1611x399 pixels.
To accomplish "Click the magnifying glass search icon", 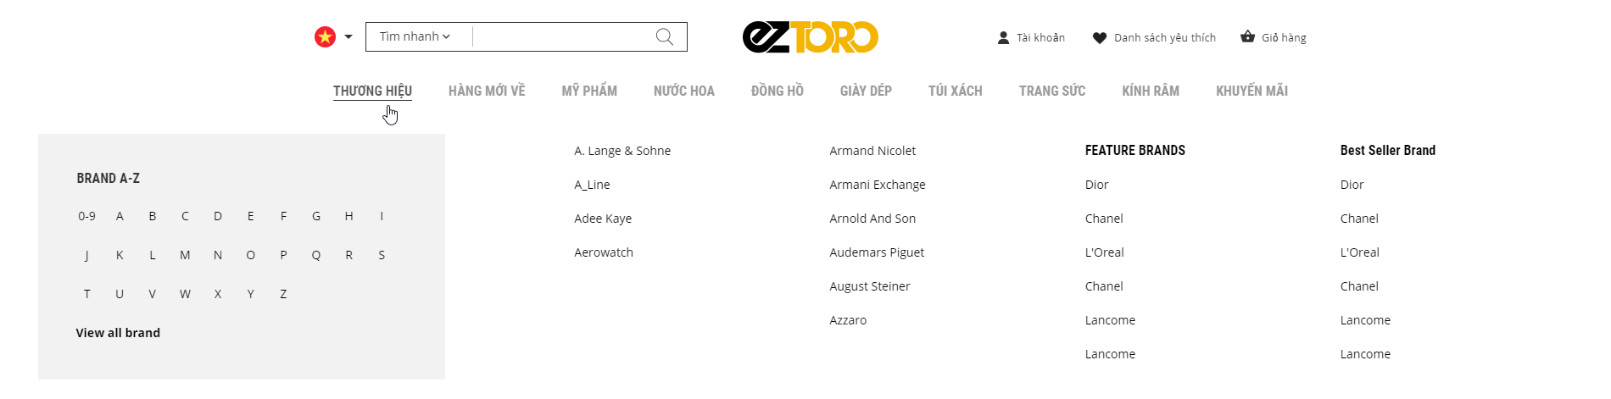I will click(x=665, y=36).
